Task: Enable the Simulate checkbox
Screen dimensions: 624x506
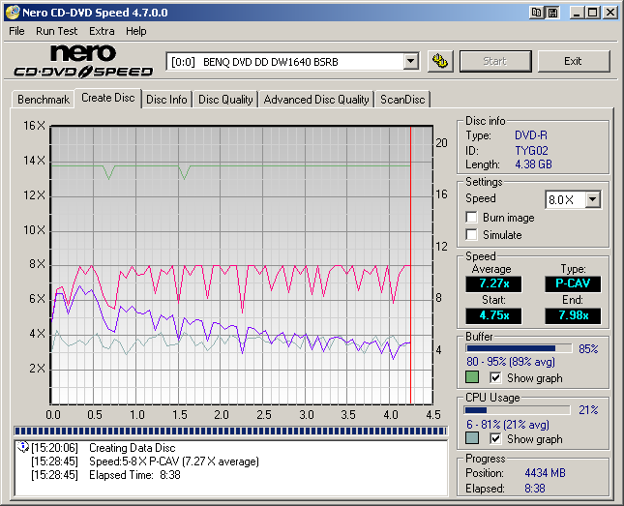Action: coord(471,235)
